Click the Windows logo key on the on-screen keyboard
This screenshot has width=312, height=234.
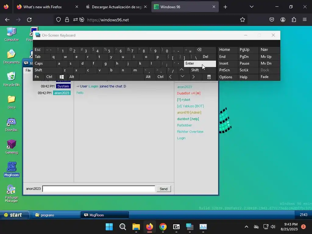[x=62, y=77]
